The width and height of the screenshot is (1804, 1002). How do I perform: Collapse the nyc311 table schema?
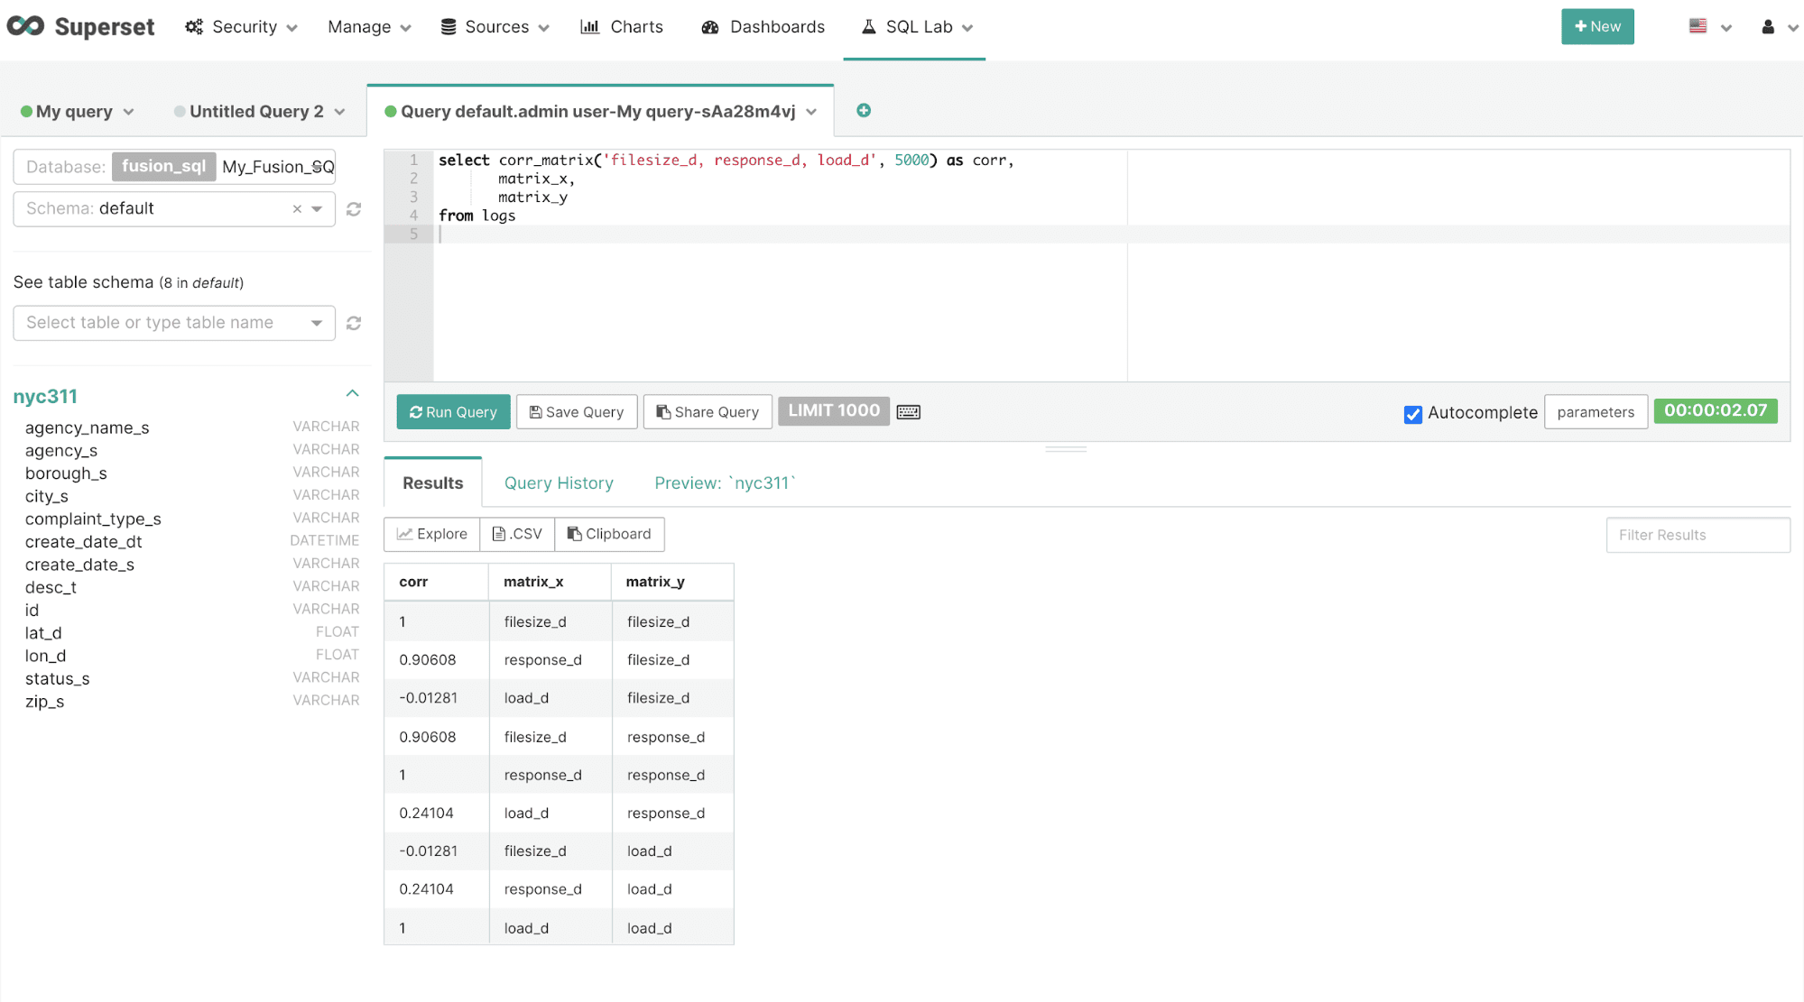point(353,393)
